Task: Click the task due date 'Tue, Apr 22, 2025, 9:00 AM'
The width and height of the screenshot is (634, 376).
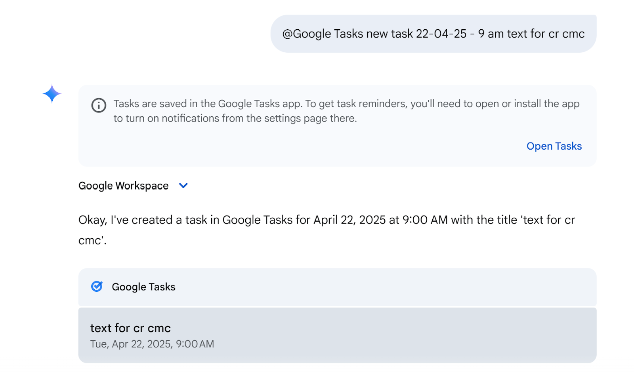Action: 152,344
